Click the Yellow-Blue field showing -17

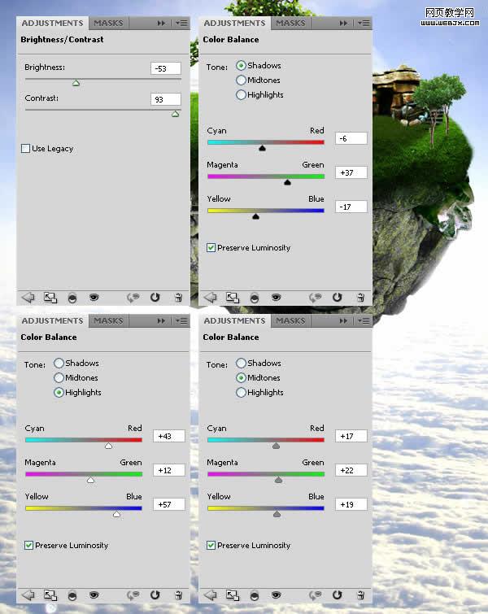pos(351,207)
